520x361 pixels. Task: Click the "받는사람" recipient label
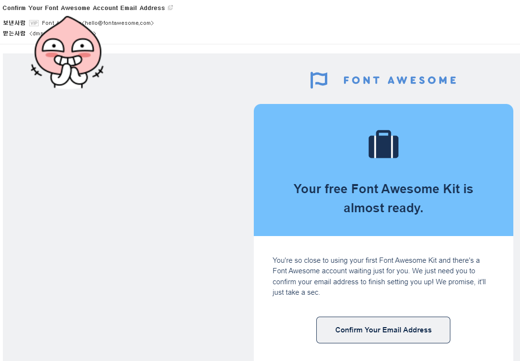click(14, 33)
